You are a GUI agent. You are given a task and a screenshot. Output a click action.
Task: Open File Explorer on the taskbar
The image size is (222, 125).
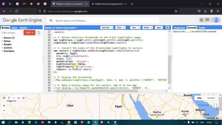click(x=16, y=122)
